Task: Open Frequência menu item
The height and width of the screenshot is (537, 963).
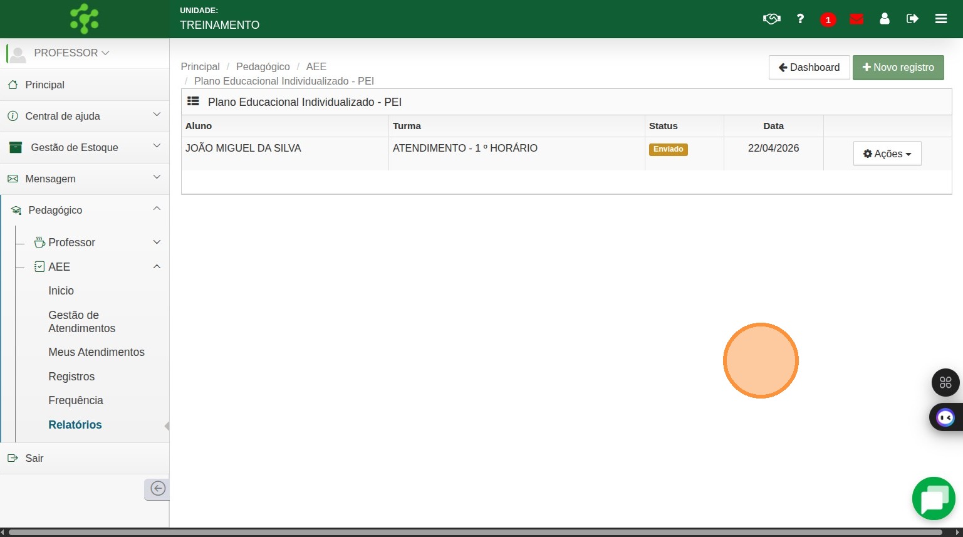Action: (76, 400)
